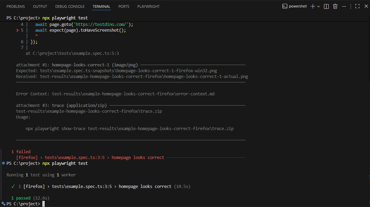Open the Output tab
This screenshot has height=207, width=370.
pos(40,6)
